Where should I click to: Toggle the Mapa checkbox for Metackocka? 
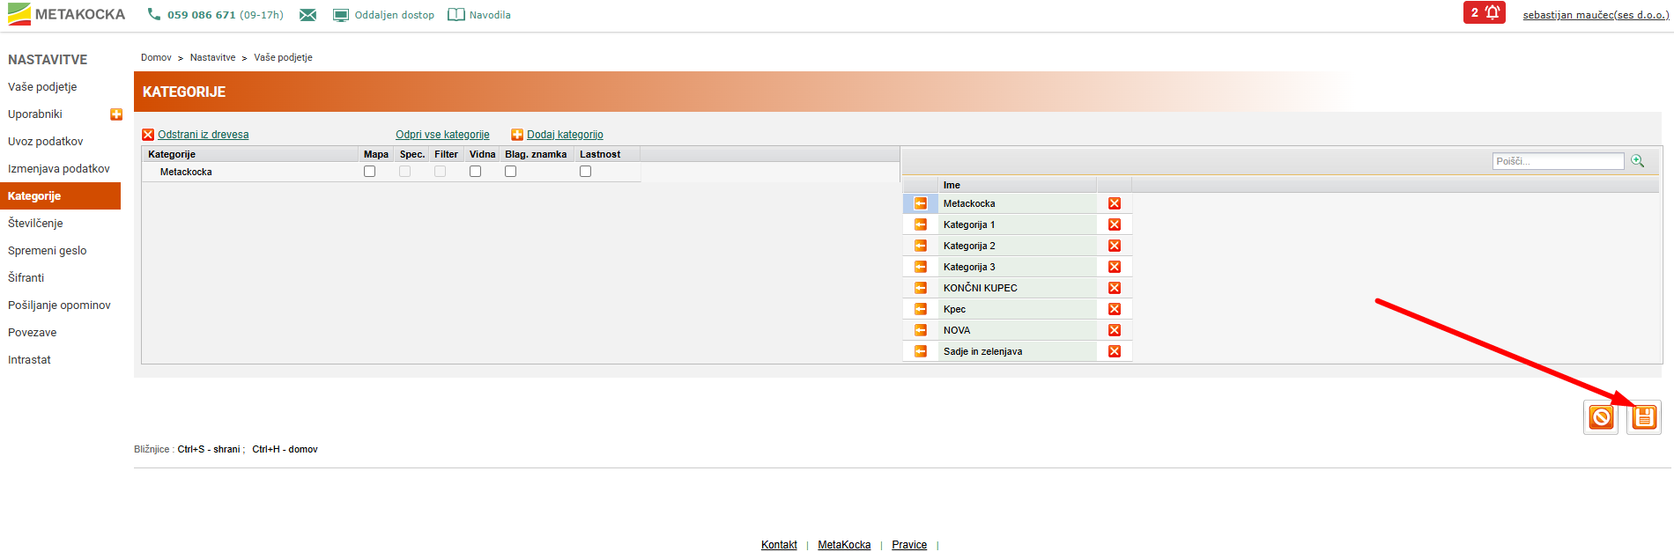[x=370, y=172]
